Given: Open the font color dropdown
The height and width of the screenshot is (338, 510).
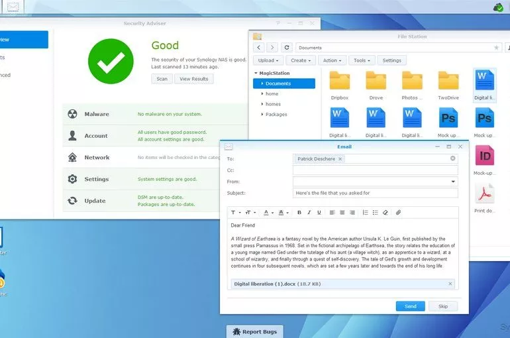Looking at the screenshot, I should (x=268, y=213).
